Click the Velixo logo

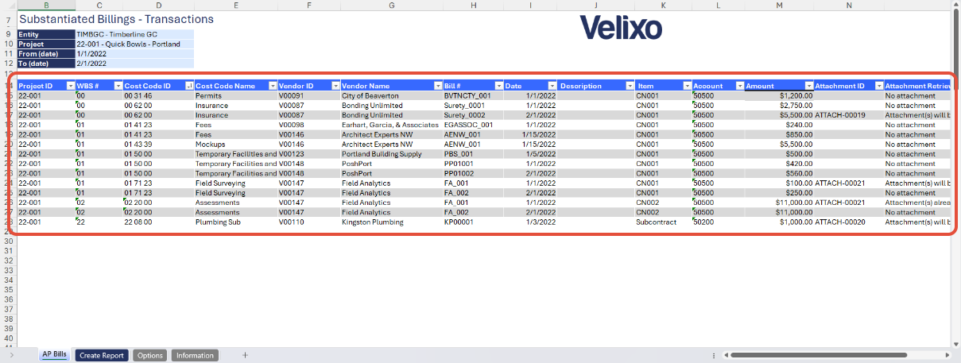pos(621,28)
